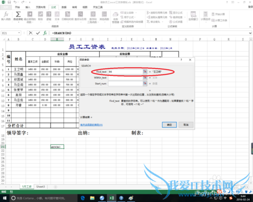Click 确定 button in function dialog
The width and height of the screenshot is (253, 202).
point(169,125)
